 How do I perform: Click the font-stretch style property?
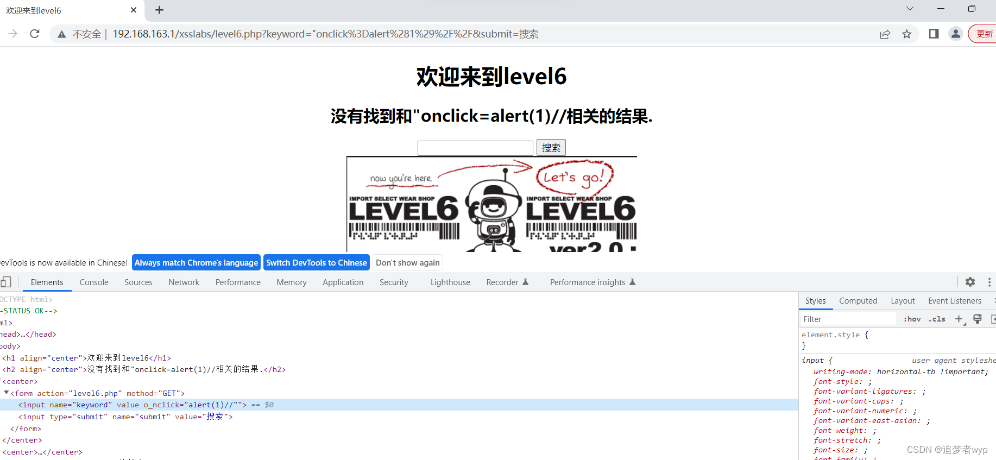pos(847,440)
